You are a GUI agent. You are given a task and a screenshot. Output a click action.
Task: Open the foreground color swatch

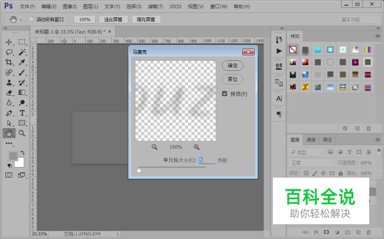[x=13, y=156]
